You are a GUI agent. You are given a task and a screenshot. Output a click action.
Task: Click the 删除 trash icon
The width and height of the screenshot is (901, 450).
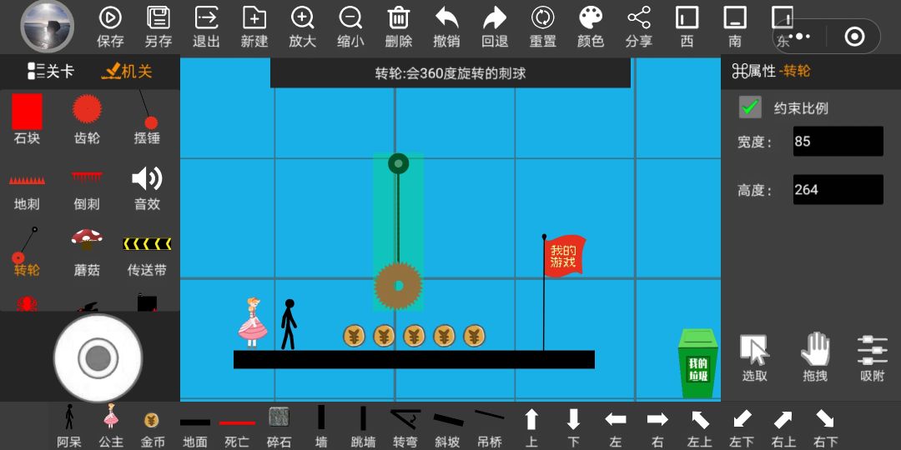(398, 17)
